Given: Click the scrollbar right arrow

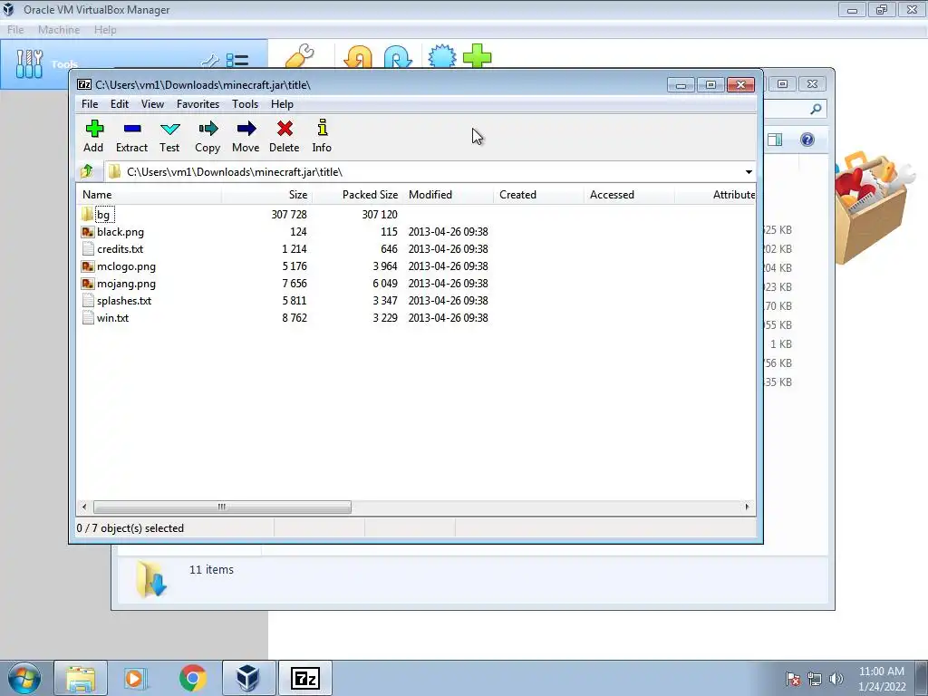Looking at the screenshot, I should 747,507.
